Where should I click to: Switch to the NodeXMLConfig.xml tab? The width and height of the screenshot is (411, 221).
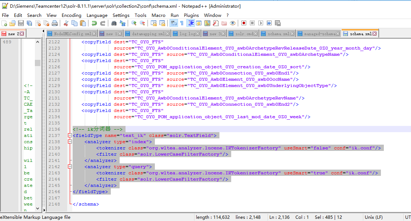(72, 34)
